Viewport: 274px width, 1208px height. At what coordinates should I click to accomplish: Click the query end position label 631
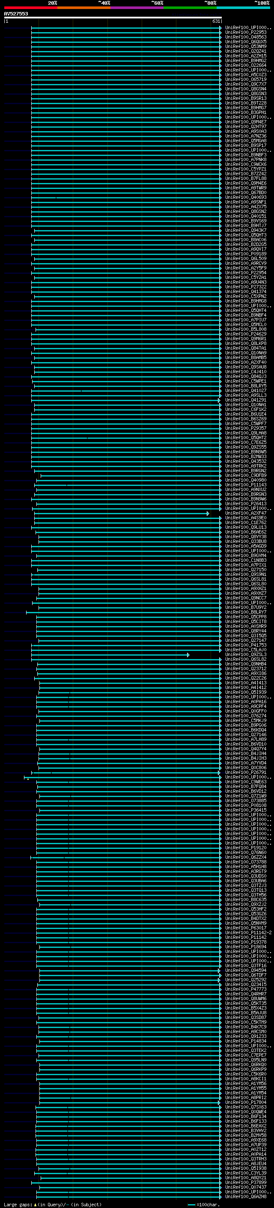pyautogui.click(x=216, y=21)
